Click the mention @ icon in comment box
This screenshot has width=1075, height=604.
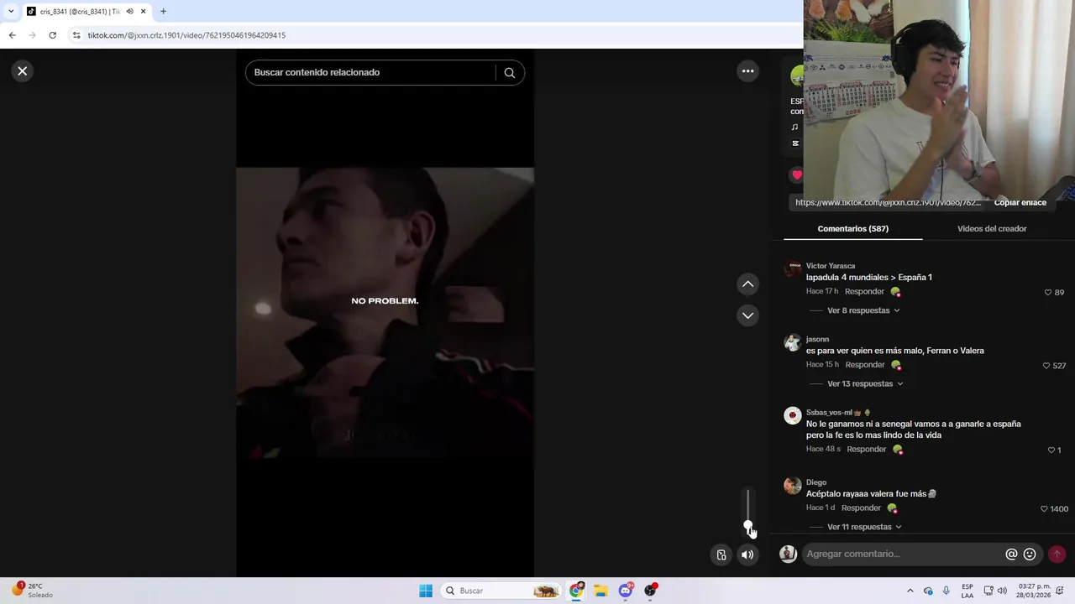[x=1011, y=555]
